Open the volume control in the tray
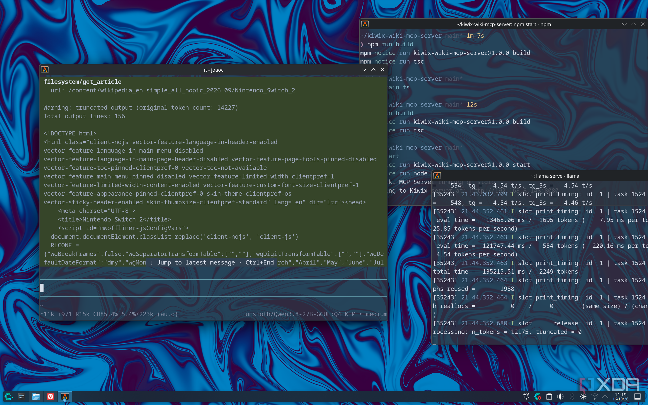Screen dimensions: 648x405 (560, 396)
